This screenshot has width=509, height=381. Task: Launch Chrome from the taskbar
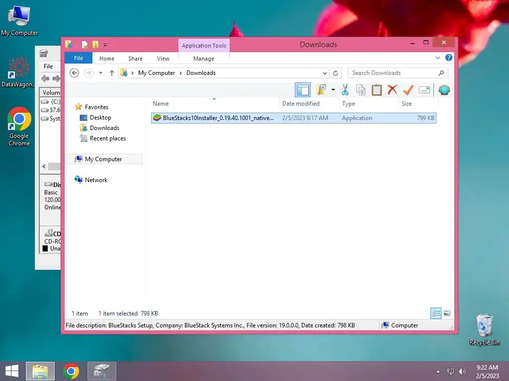point(71,371)
